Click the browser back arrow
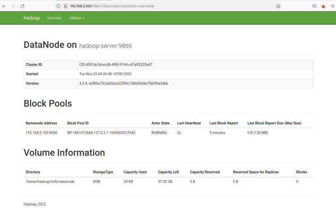 [x=4, y=6]
